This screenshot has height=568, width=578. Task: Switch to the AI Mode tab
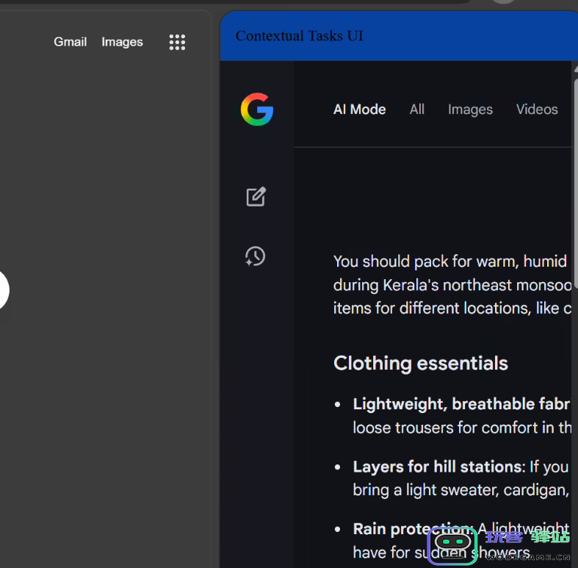359,109
